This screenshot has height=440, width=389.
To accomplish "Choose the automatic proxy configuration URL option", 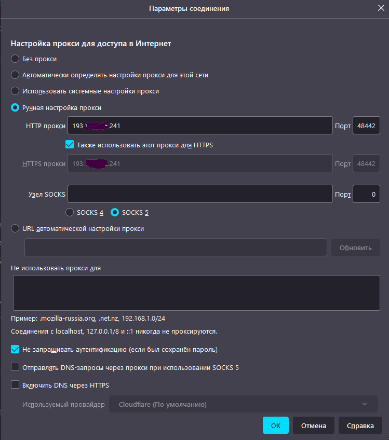I will point(15,228).
